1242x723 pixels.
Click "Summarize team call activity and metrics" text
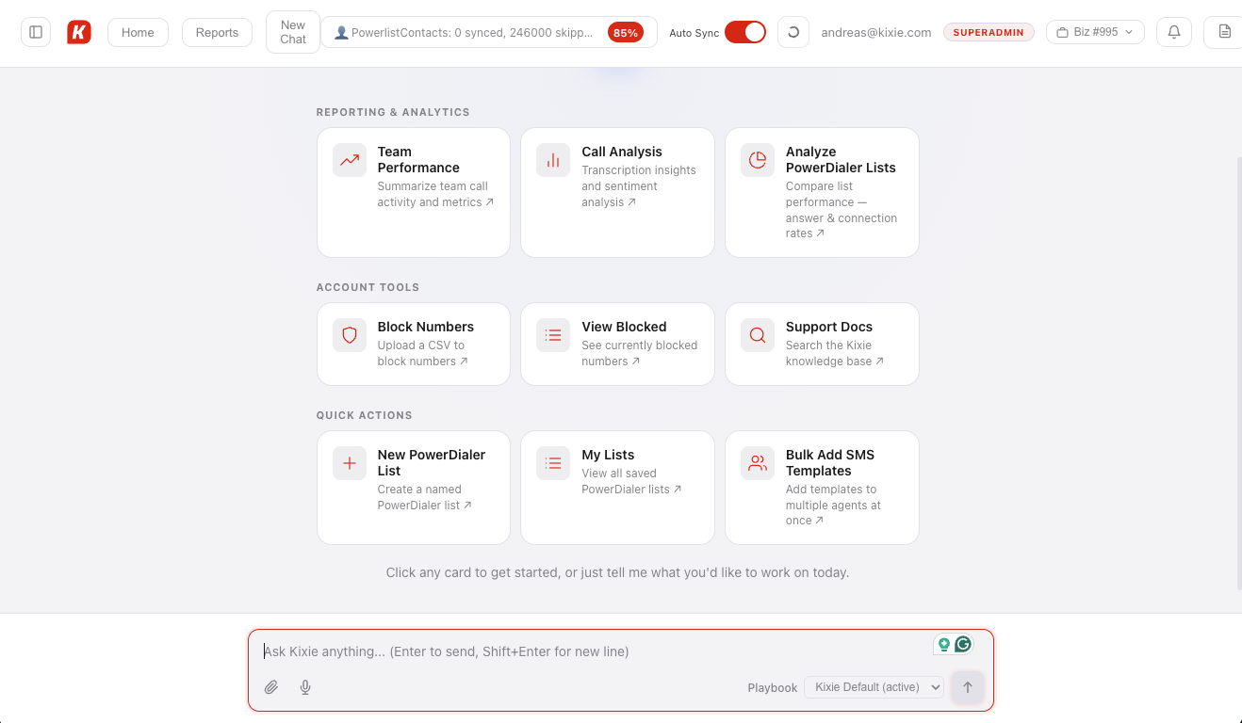tap(435, 194)
